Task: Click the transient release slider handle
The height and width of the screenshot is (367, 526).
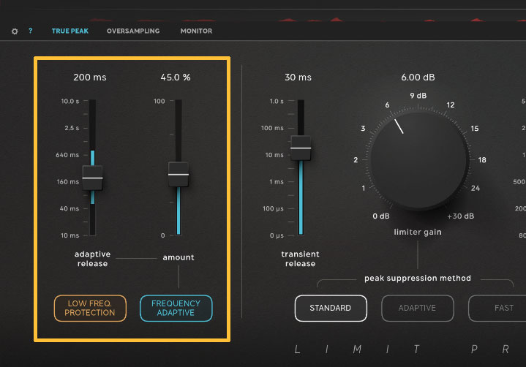Action: tap(301, 148)
